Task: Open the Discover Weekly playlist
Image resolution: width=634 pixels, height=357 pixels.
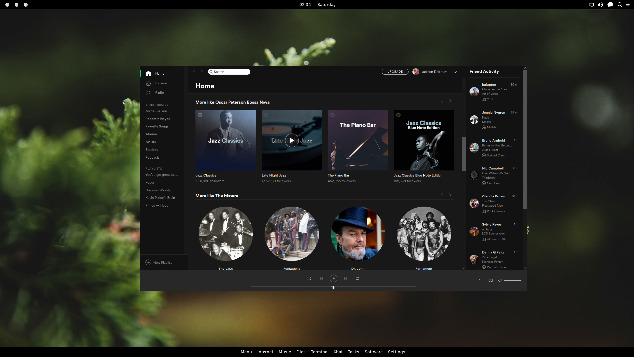Action: pyautogui.click(x=158, y=190)
